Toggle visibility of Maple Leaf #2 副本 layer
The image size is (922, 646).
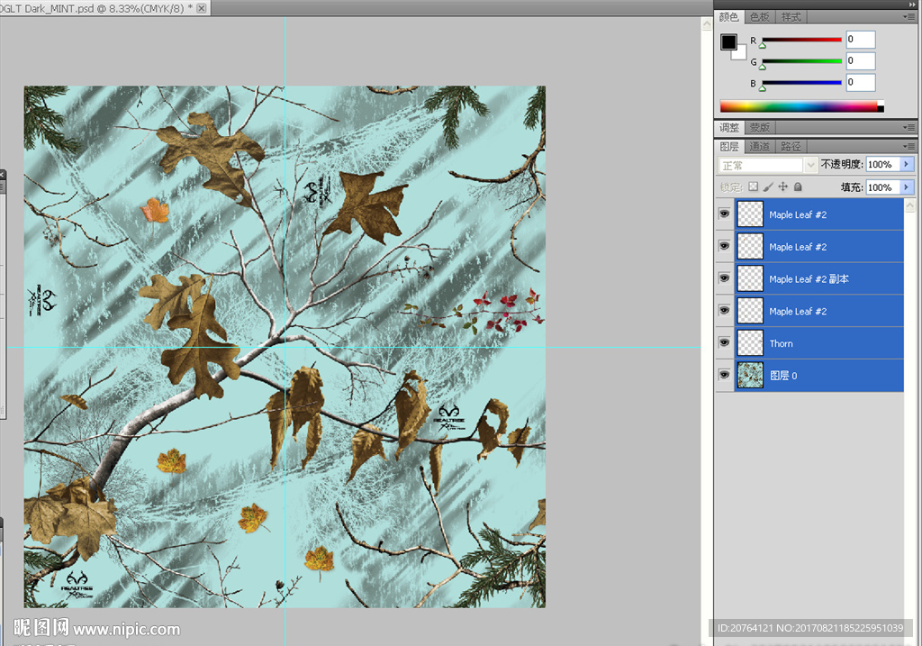[x=725, y=278]
